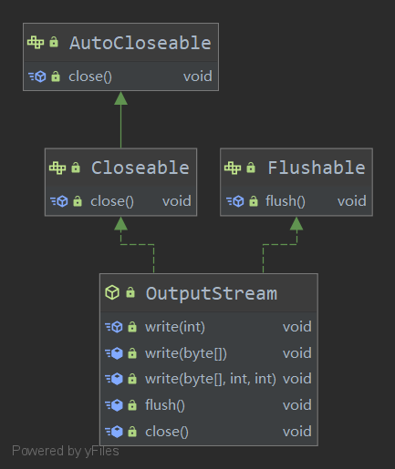This screenshot has height=469, width=395.
Task: Select flush() method in Flushable node
Action: [286, 201]
